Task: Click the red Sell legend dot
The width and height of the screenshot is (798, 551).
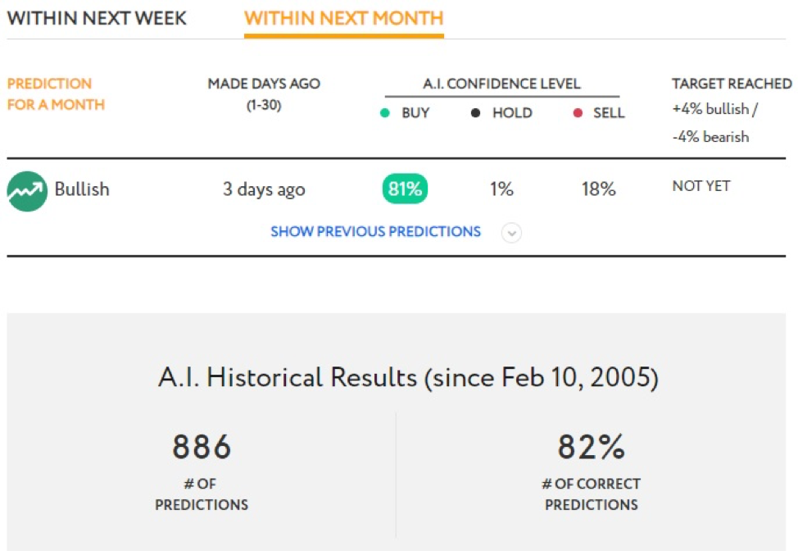Action: coord(578,113)
